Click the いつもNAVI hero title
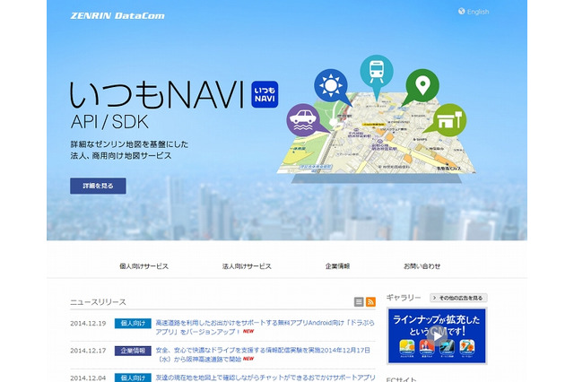The width and height of the screenshot is (574, 382). [x=157, y=94]
